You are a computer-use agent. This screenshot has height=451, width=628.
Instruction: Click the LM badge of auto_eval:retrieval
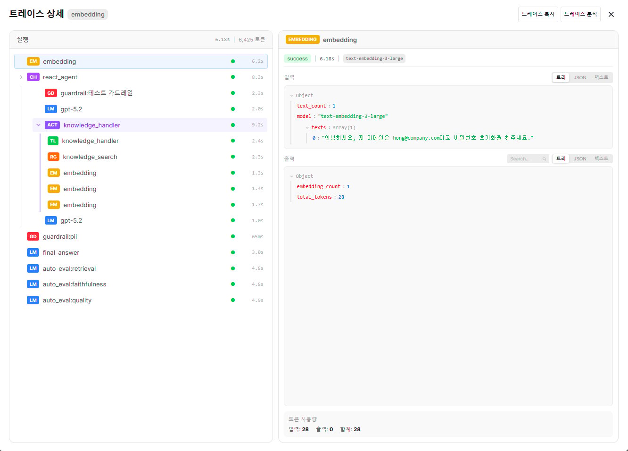tap(33, 268)
